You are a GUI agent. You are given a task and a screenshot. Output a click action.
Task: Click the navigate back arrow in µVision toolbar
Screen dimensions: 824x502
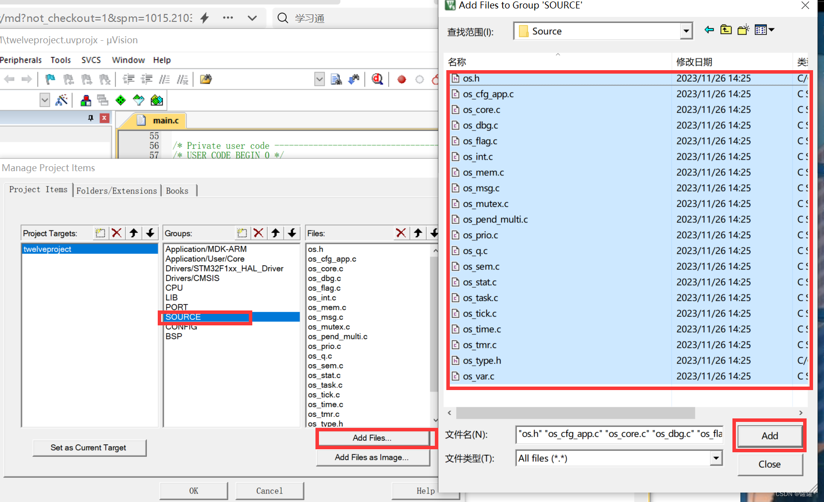click(9, 79)
